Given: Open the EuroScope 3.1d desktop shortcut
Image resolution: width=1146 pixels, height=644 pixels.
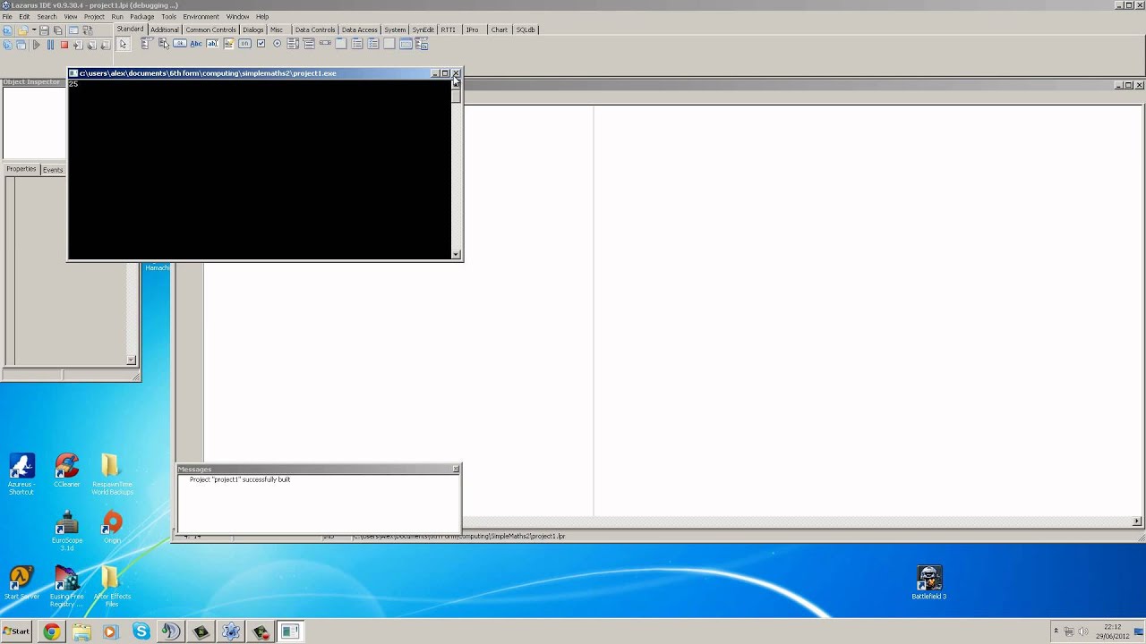Looking at the screenshot, I should [x=66, y=530].
